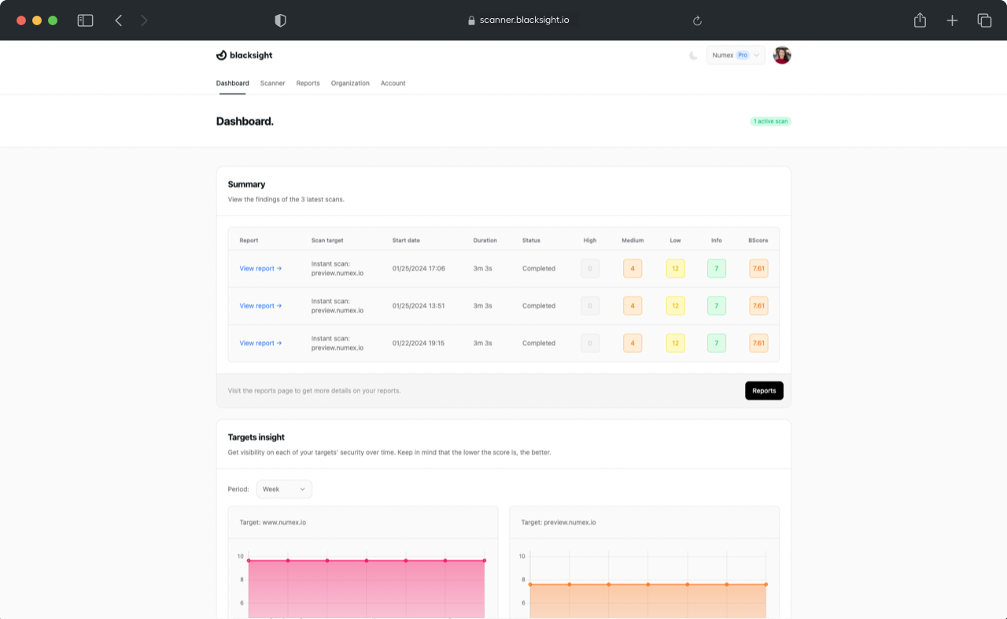The width and height of the screenshot is (1007, 619).
Task: Click the back navigation arrow
Action: click(118, 20)
